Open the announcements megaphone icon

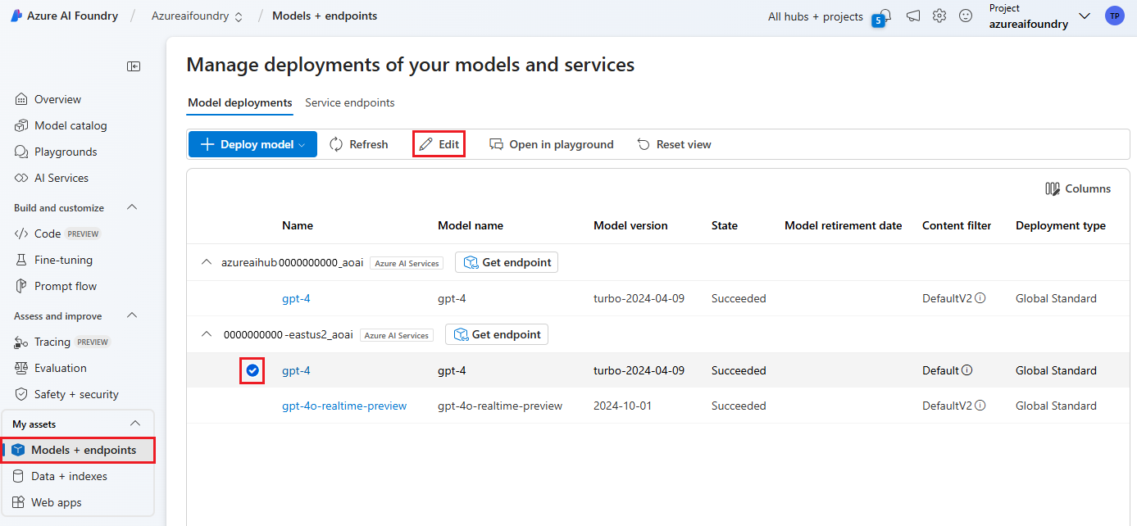(x=913, y=16)
